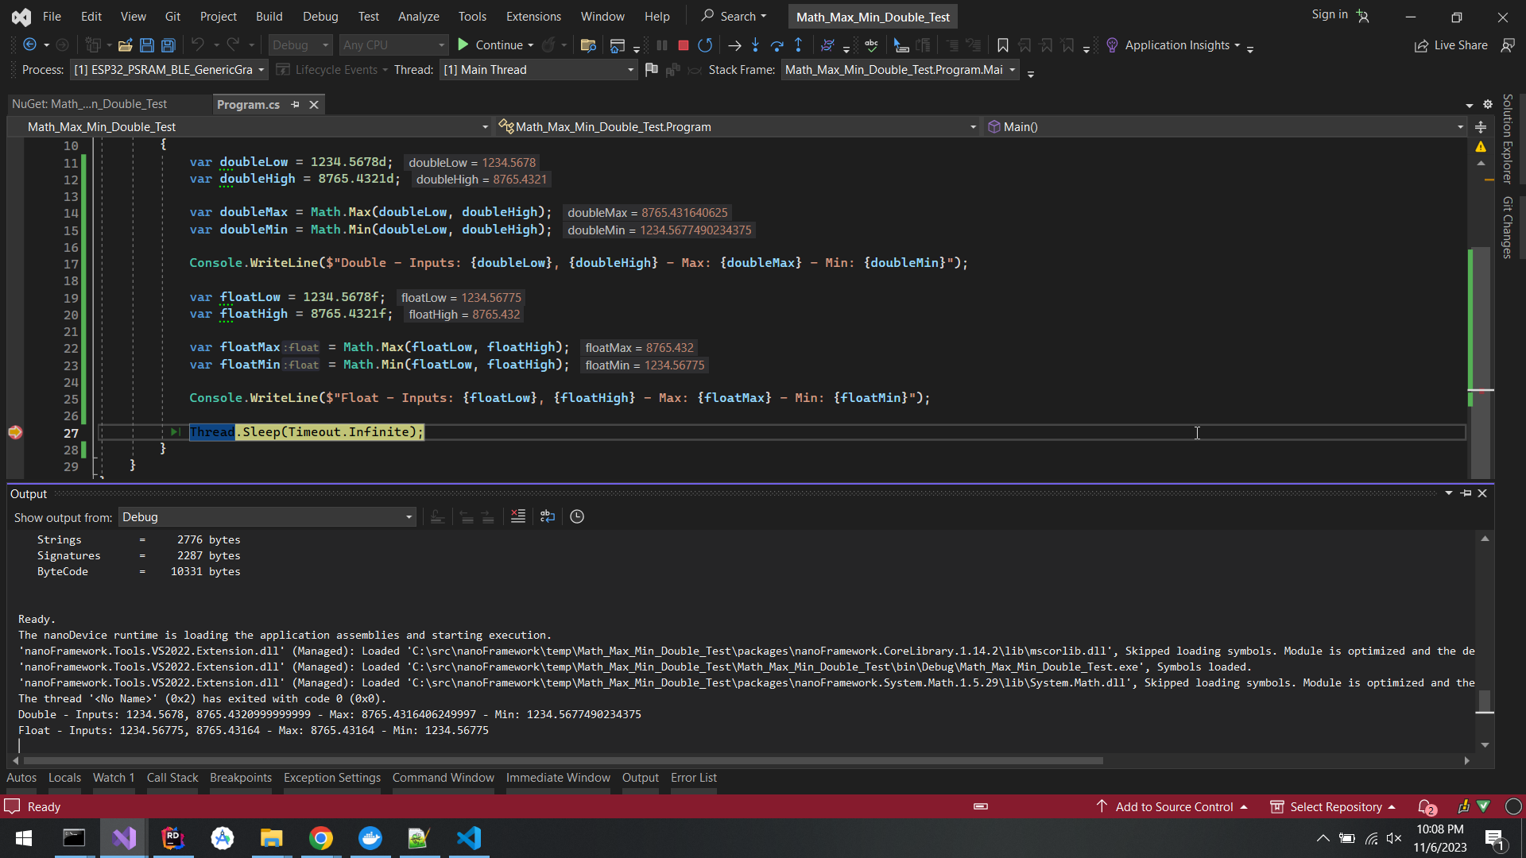The height and width of the screenshot is (858, 1526).
Task: Clear all text in the Output window
Action: [517, 516]
